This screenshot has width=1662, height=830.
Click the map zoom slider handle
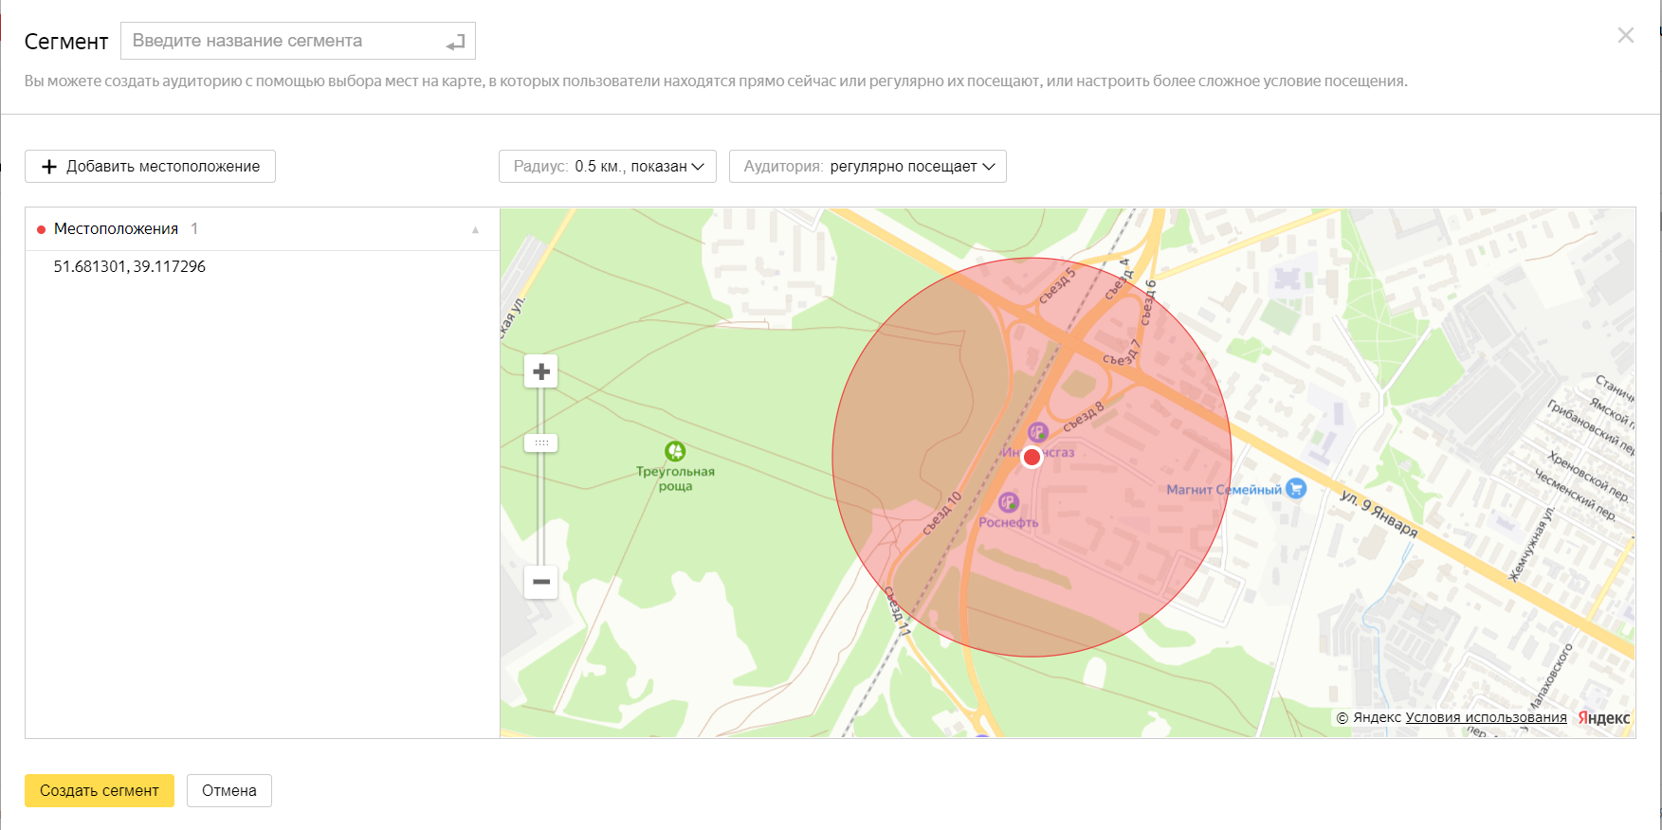click(541, 442)
